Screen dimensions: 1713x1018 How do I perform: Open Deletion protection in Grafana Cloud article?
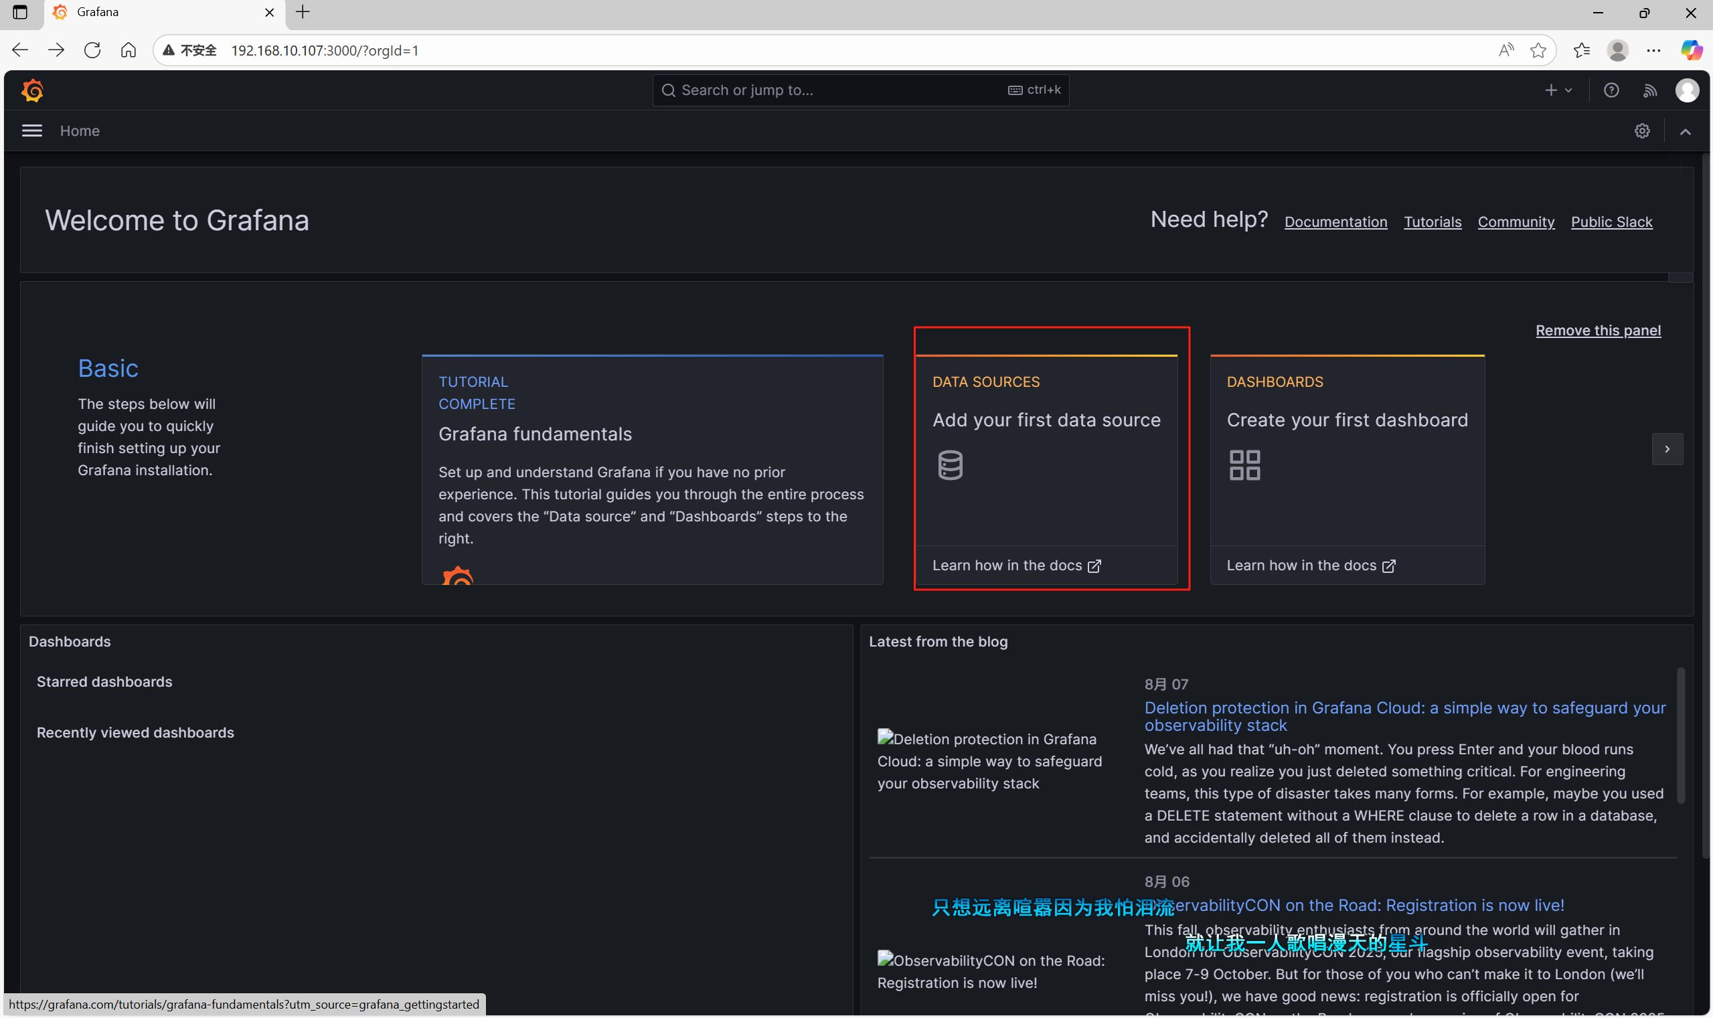(1404, 716)
